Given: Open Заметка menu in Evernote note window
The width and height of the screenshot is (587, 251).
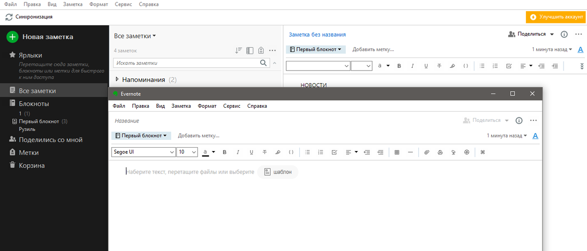Looking at the screenshot, I should point(181,106).
